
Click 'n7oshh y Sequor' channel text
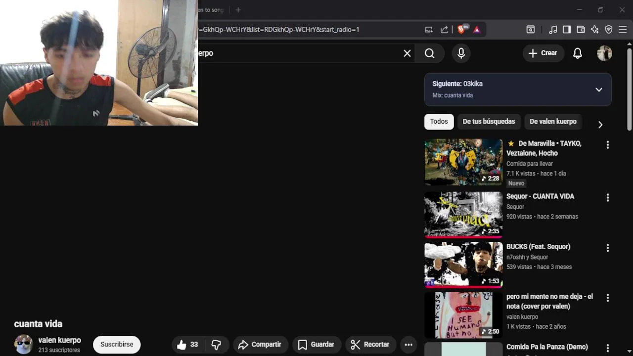pyautogui.click(x=527, y=257)
